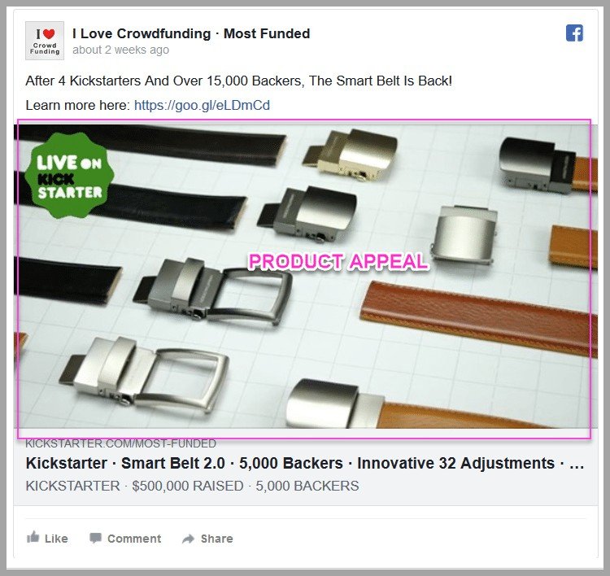Click the $500,000 RAISED description line
Image resolution: width=610 pixels, height=576 pixels.
tap(192, 486)
